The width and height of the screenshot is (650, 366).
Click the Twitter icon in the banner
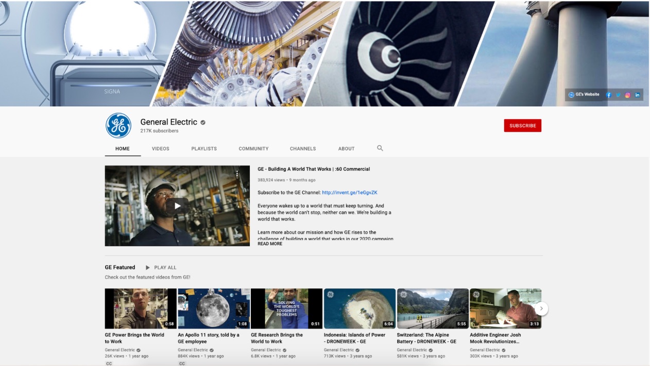pyautogui.click(x=619, y=95)
